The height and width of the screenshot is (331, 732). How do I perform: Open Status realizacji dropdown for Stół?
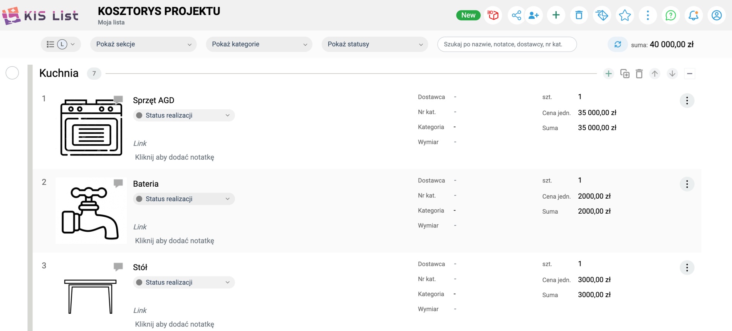(x=184, y=283)
